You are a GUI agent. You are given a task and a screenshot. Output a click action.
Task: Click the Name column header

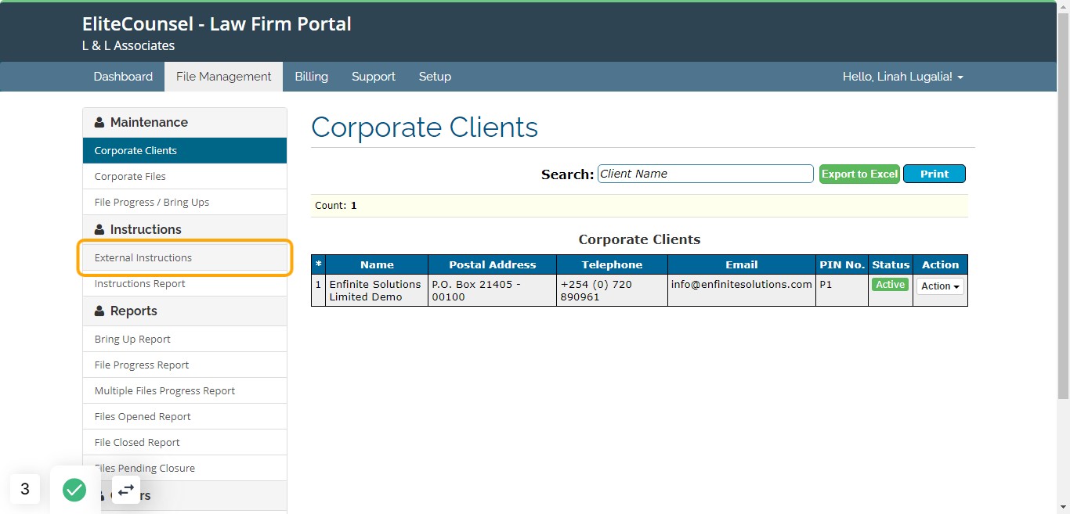pyautogui.click(x=377, y=264)
